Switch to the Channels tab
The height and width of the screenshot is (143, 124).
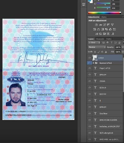coord(100,39)
